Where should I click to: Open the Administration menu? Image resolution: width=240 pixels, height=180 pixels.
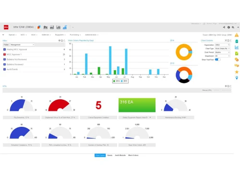click(x=92, y=35)
